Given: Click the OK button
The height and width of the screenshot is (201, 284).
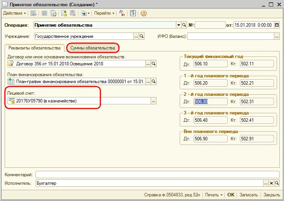Looking at the screenshot, I should (x=231, y=195).
